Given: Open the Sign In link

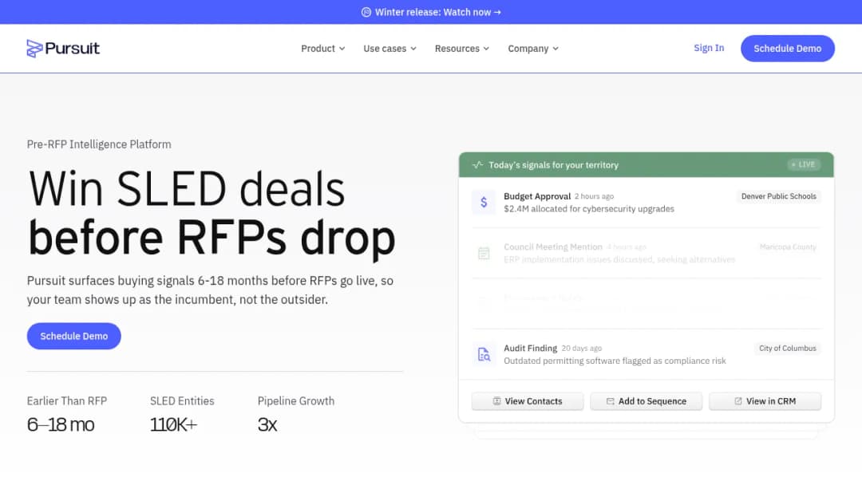Looking at the screenshot, I should (709, 48).
